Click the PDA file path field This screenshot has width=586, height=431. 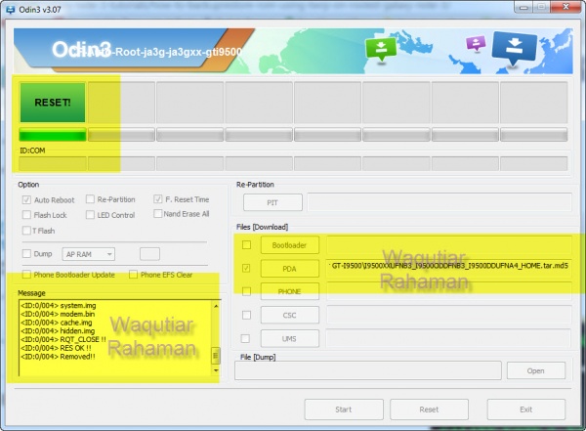(449, 267)
